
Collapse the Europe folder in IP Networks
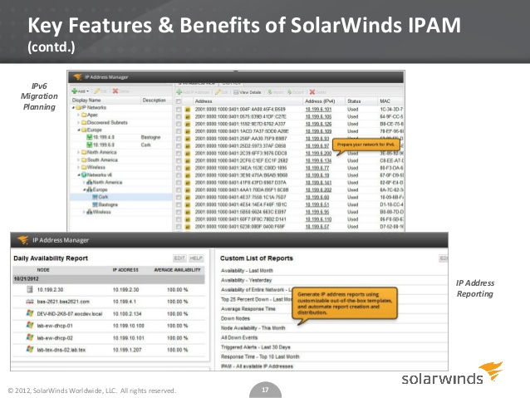click(79, 130)
